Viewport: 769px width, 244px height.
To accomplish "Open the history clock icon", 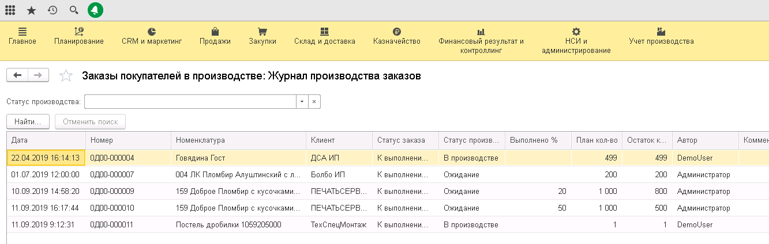I will pos(52,10).
